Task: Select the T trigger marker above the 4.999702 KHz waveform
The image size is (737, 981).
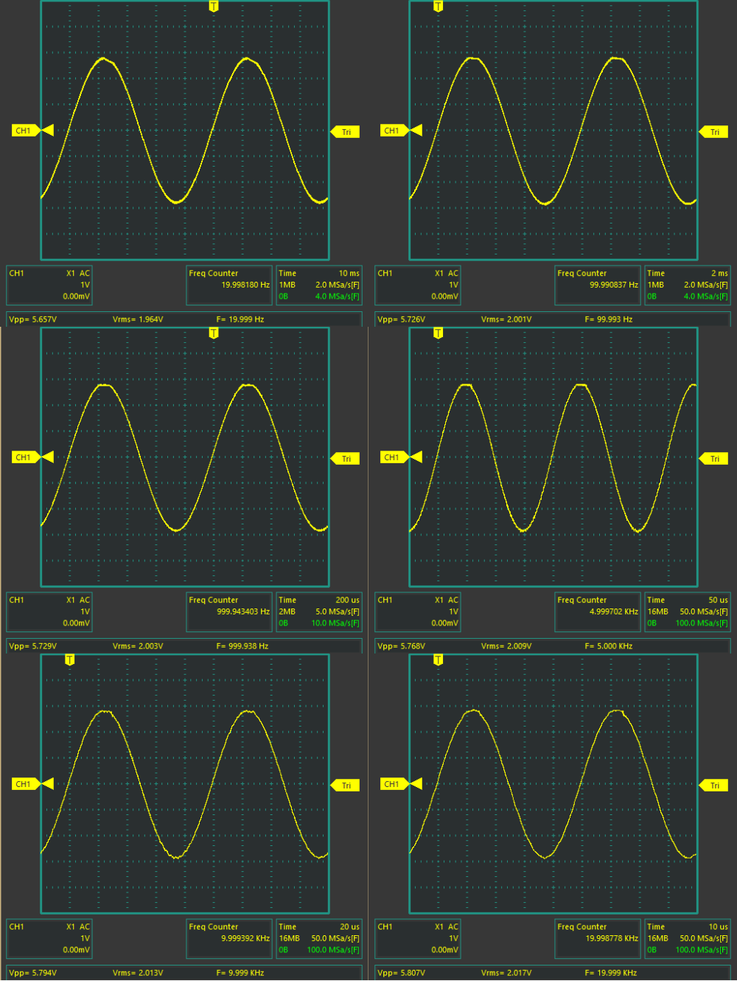Action: tap(439, 333)
